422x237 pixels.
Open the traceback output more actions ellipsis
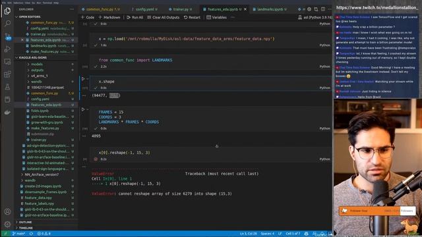point(84,167)
